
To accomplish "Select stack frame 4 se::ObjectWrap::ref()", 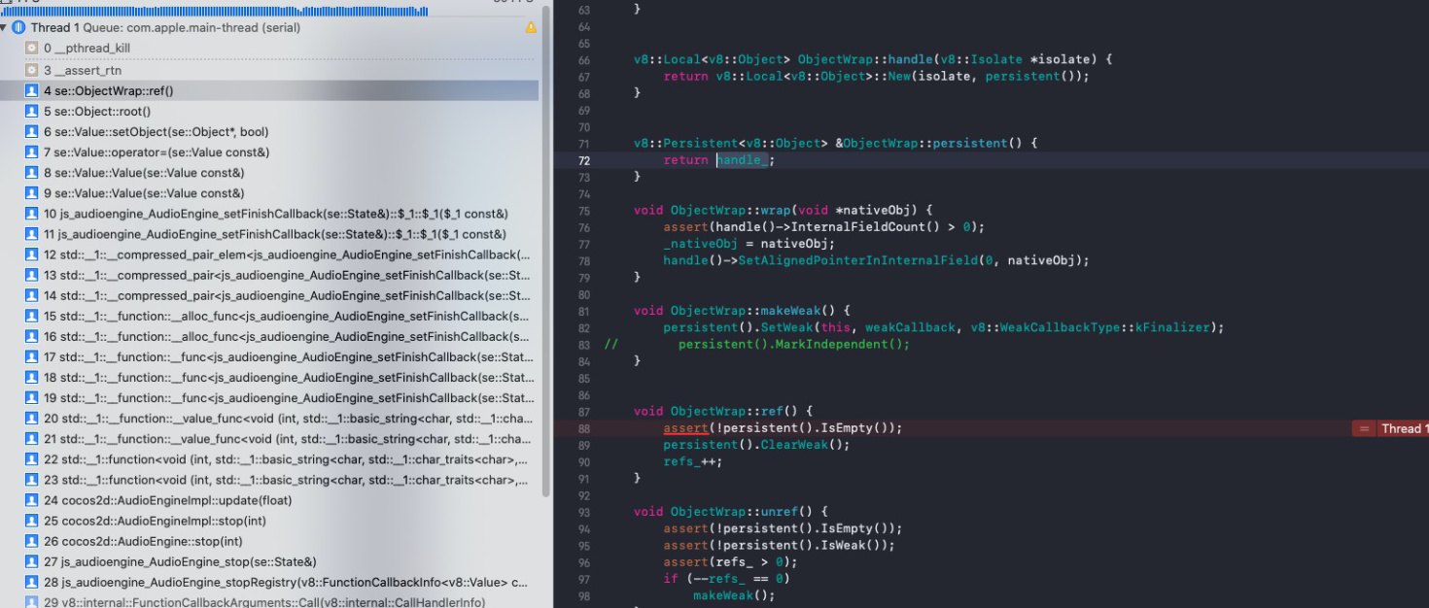I will pos(269,90).
